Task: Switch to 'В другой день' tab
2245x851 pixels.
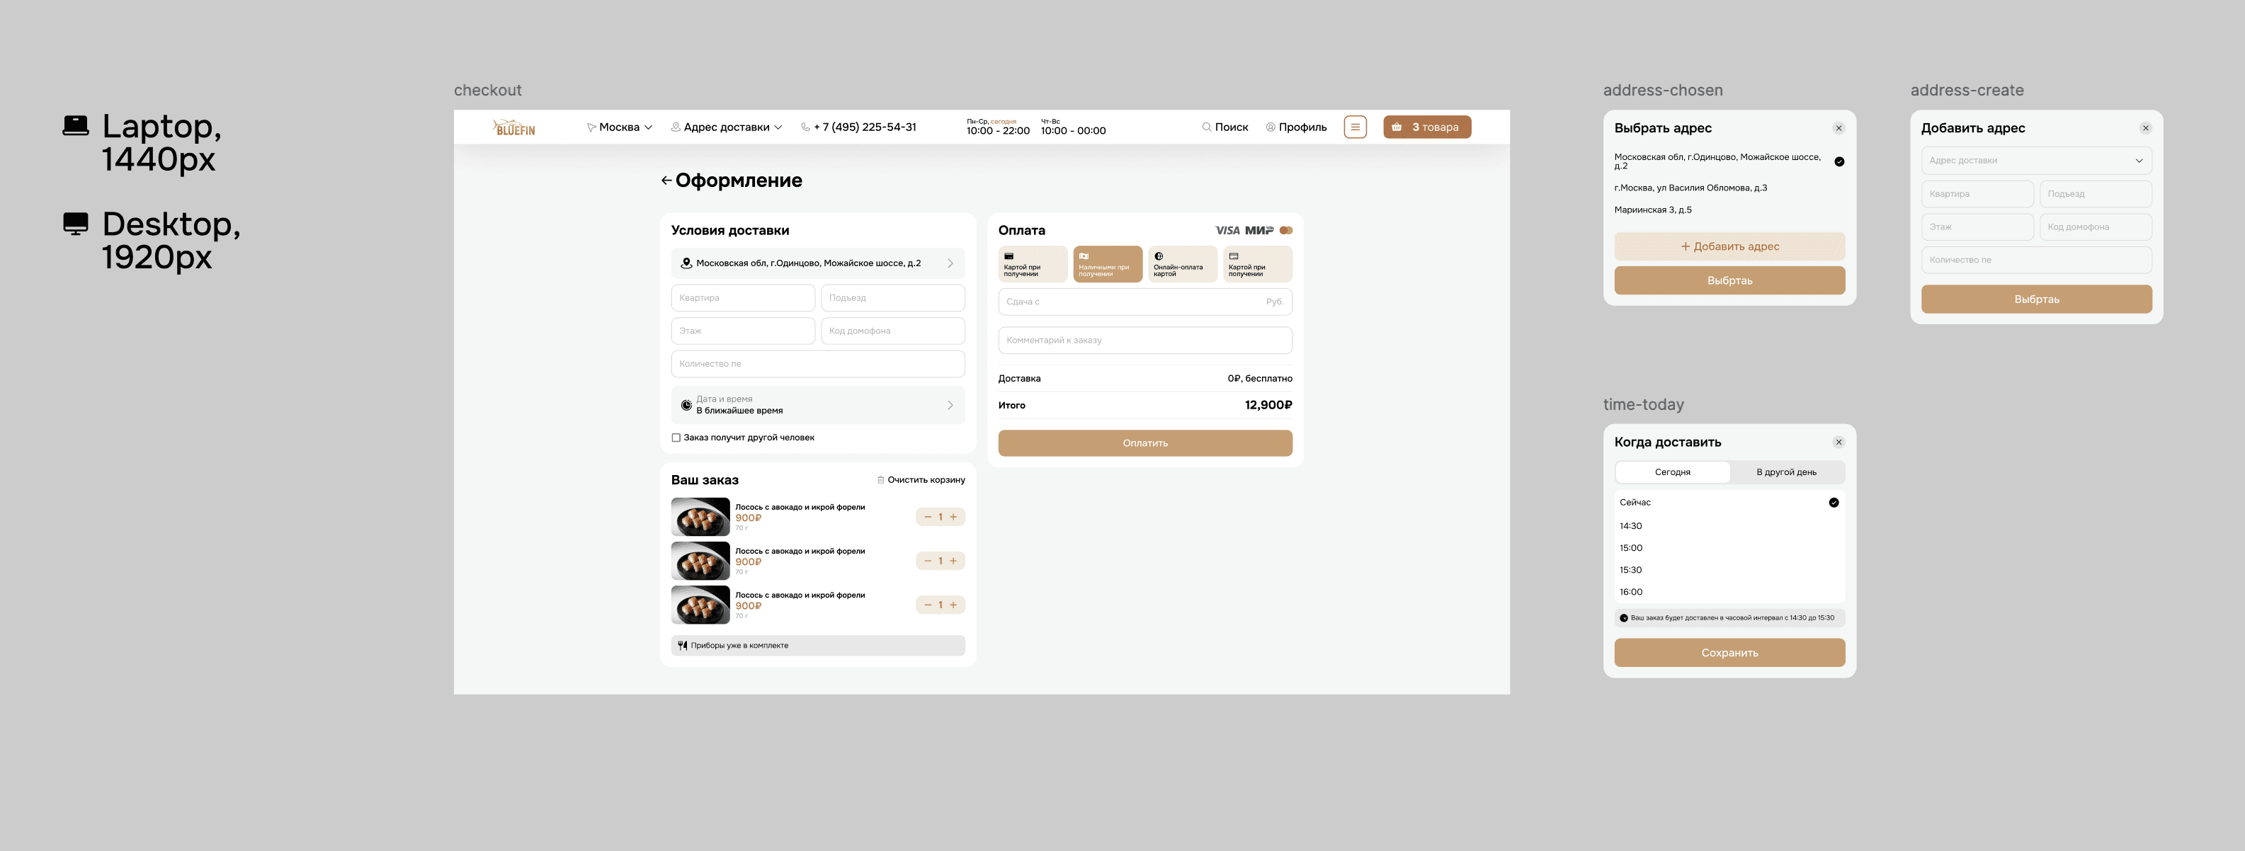Action: 1785,472
